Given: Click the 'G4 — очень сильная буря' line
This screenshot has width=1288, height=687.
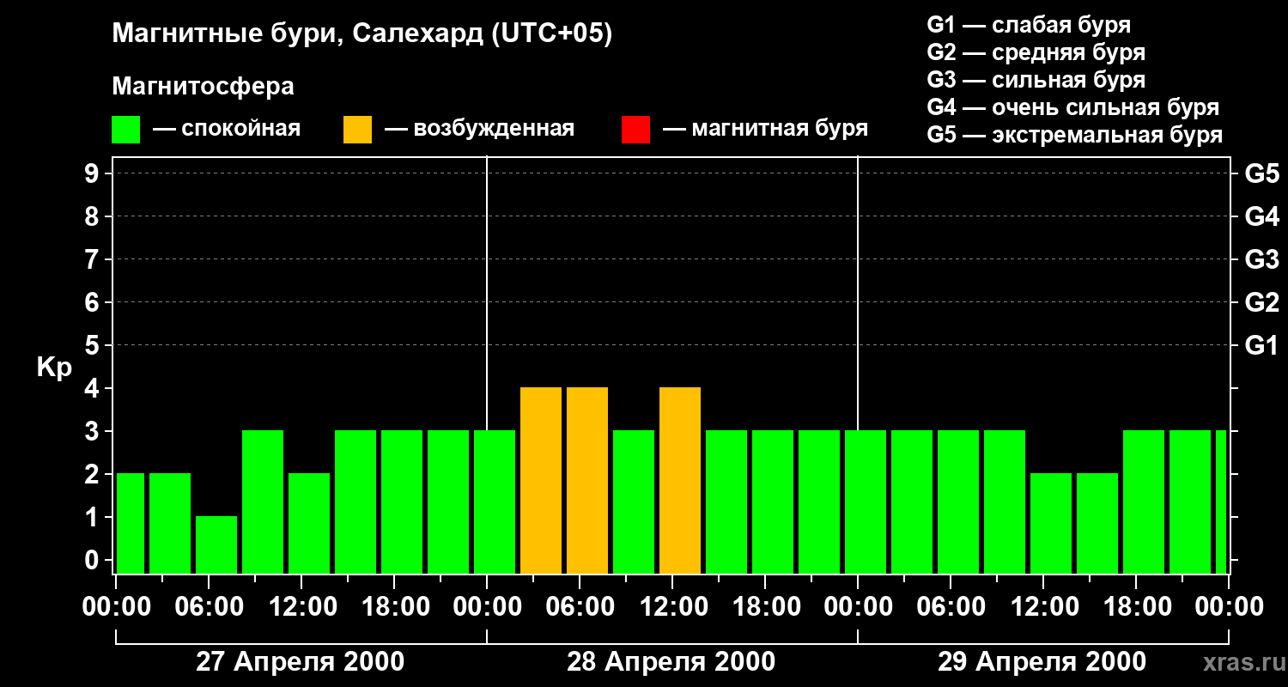Looking at the screenshot, I should [x=1073, y=107].
